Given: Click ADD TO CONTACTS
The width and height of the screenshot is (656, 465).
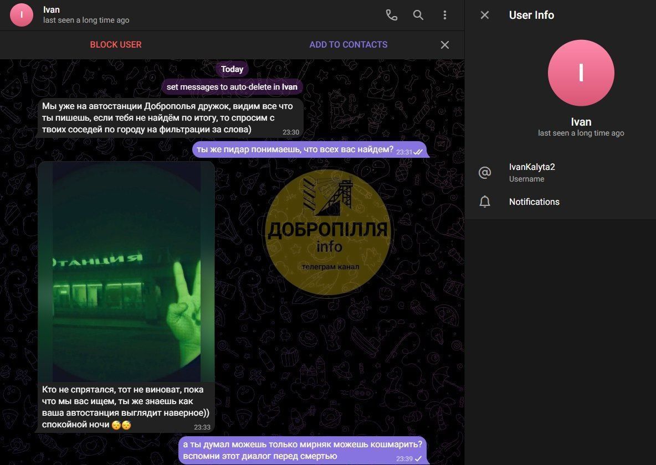Looking at the screenshot, I should coord(348,45).
